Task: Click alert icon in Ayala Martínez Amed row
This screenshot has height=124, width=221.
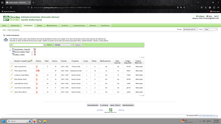Action: tap(37, 83)
